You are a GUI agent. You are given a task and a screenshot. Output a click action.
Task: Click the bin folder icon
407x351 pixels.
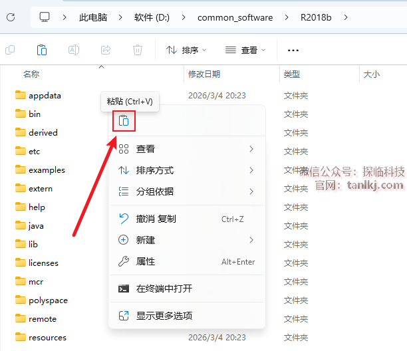(21, 114)
